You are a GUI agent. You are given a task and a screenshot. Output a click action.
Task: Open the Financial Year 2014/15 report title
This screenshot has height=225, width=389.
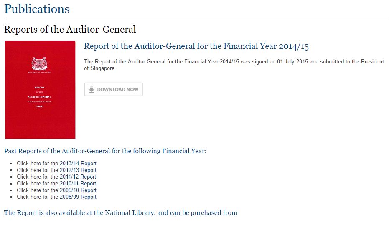pyautogui.click(x=196, y=46)
